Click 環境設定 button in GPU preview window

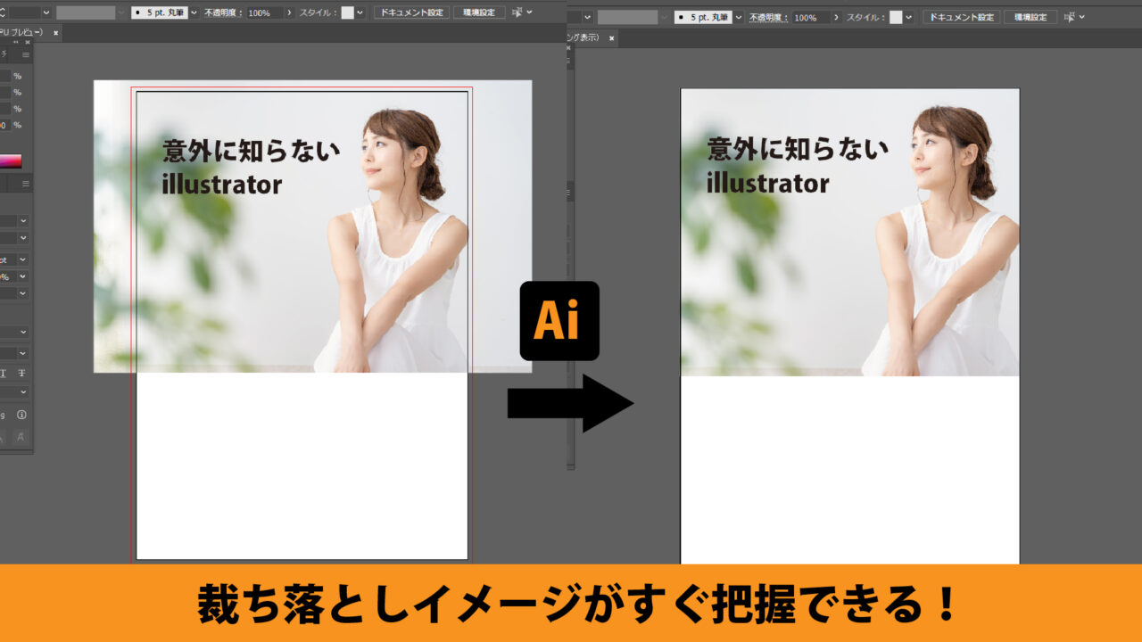pos(479,13)
